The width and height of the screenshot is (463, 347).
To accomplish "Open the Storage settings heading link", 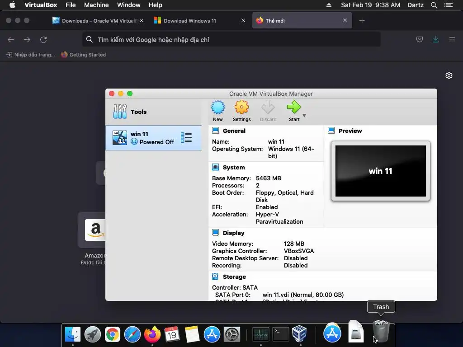I will pyautogui.click(x=234, y=277).
